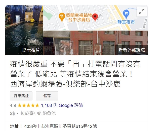Click the 地址 label
The image size is (166, 131).
[x=15, y=126]
